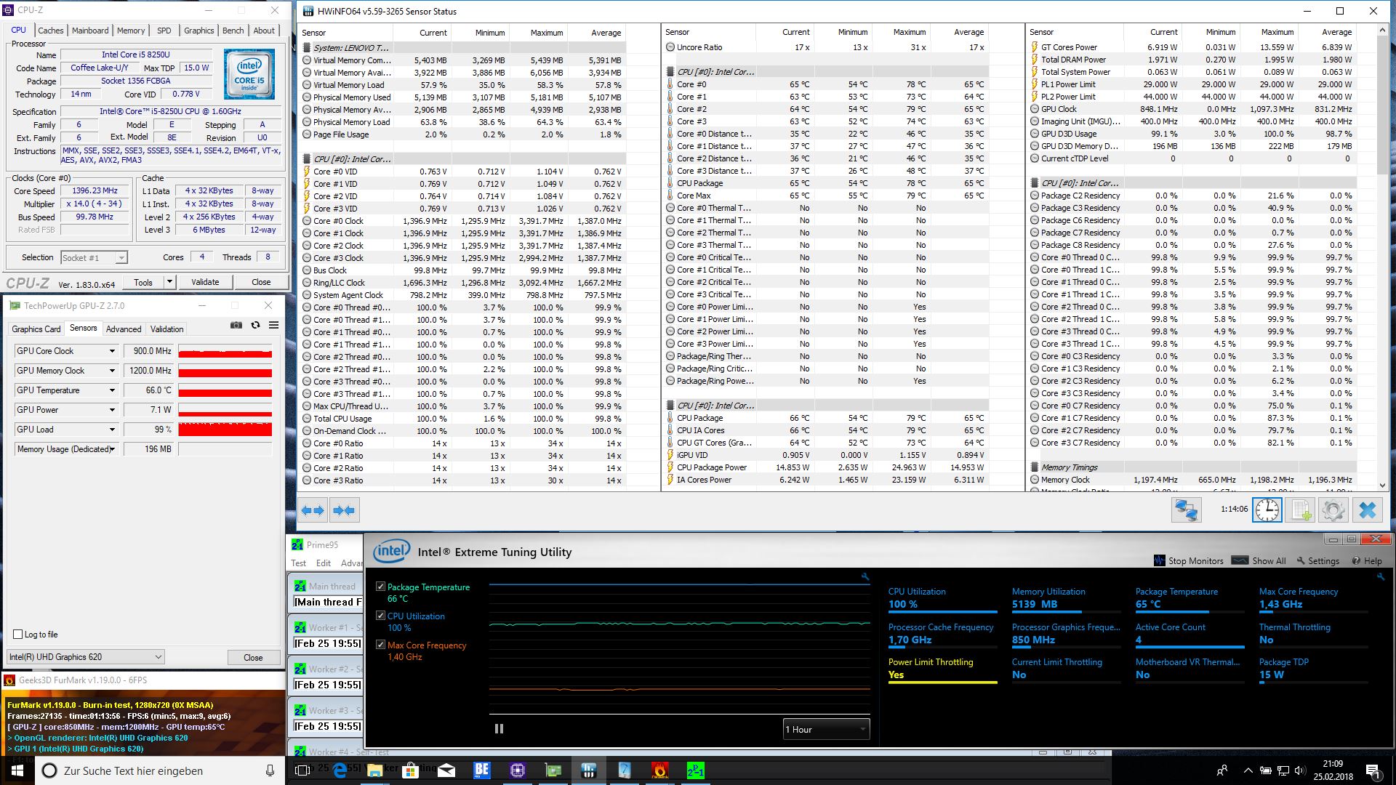
Task: Switch to the Bench tab in CPU-Z
Action: pyautogui.click(x=233, y=31)
